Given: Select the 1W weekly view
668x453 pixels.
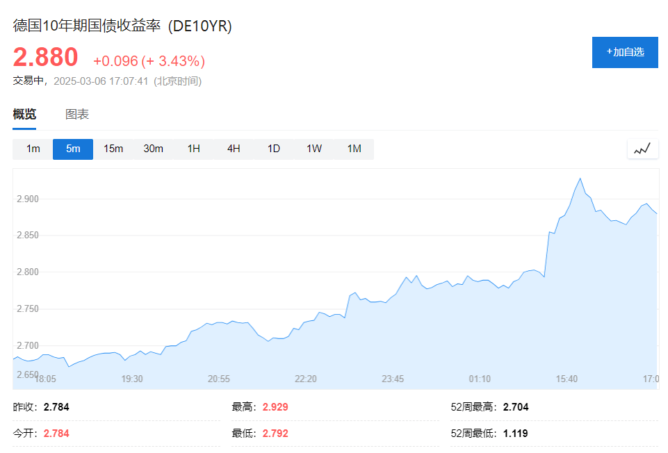Looking at the screenshot, I should click(x=313, y=148).
